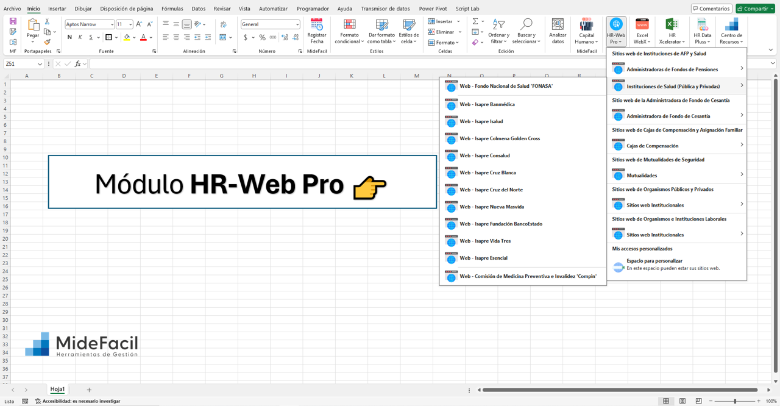Click the zoom slider in status bar
780x406 pixels.
735,401
